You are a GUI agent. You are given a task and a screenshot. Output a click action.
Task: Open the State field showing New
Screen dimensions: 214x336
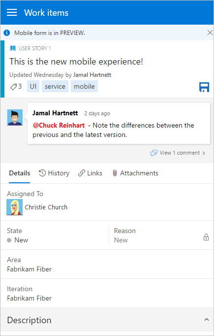tap(55, 235)
